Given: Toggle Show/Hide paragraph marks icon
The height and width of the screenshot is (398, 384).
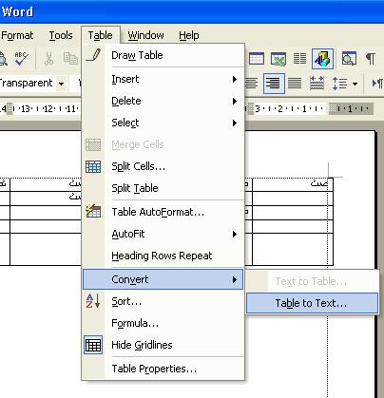Looking at the screenshot, I should (371, 59).
